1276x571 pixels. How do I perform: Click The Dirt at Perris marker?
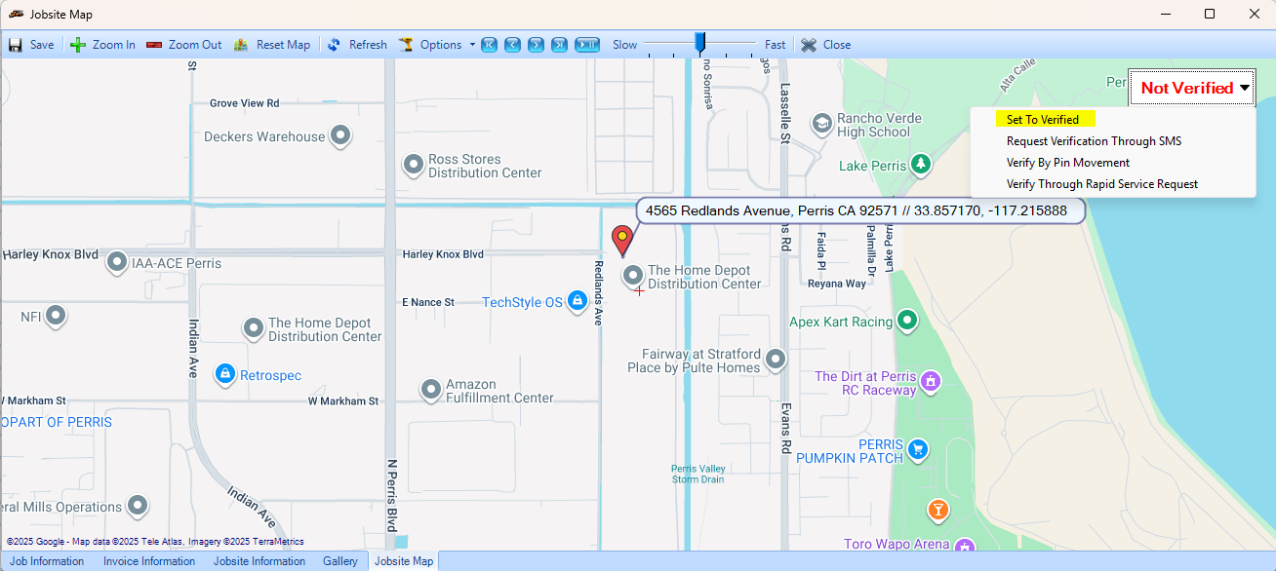(931, 381)
